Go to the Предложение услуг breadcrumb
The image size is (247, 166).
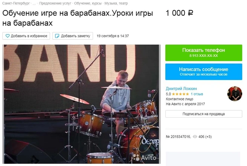pos(55,3)
